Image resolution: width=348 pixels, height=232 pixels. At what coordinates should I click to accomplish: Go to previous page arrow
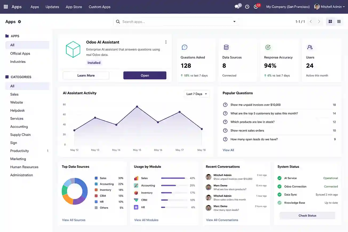tap(311, 22)
